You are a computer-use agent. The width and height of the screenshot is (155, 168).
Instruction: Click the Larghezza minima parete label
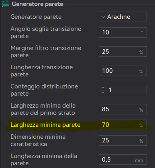tap(45, 125)
